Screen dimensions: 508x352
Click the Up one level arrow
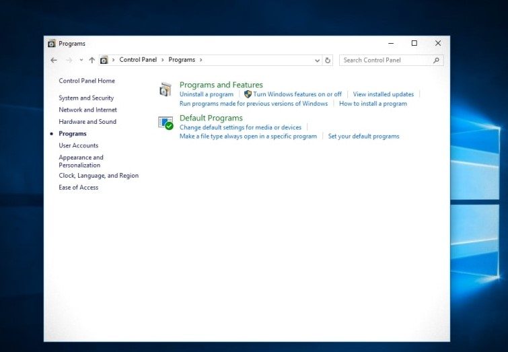(92, 60)
